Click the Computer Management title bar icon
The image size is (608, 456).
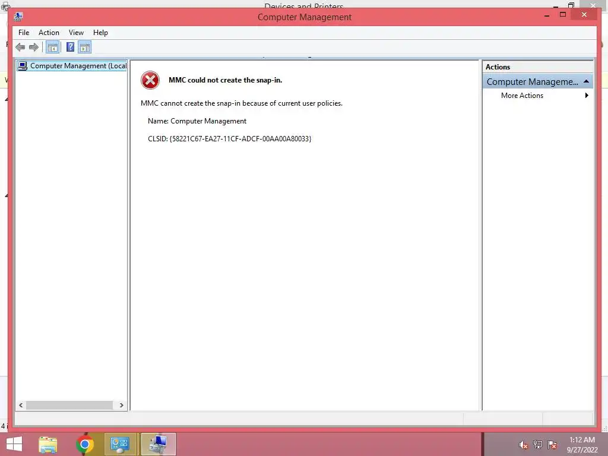(18, 17)
